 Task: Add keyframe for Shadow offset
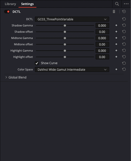pyautogui.click(x=116, y=32)
